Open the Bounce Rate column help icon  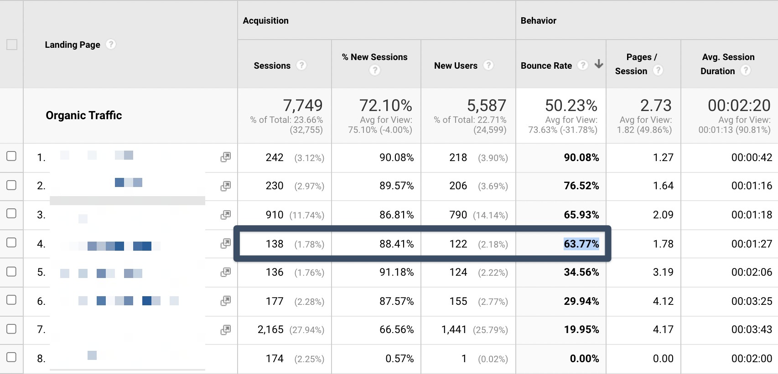click(583, 65)
